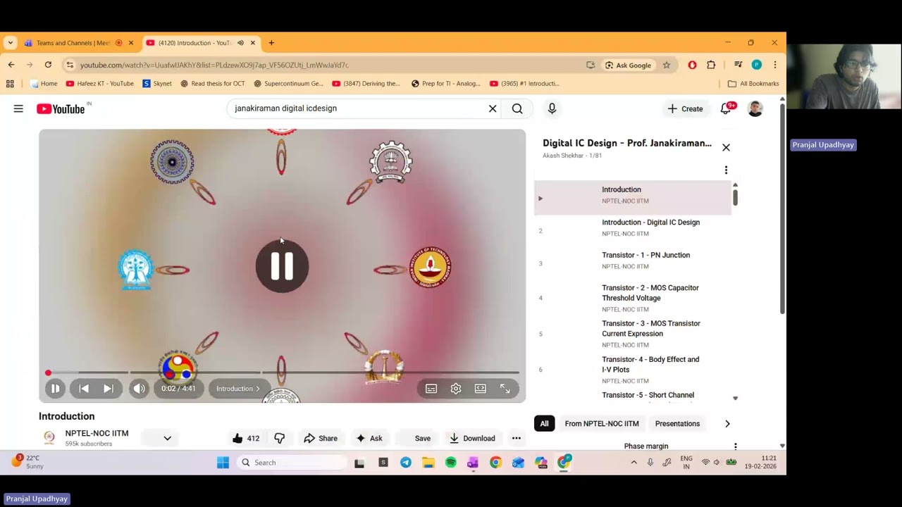Save the video to a playlist
902x507 pixels.
(422, 438)
